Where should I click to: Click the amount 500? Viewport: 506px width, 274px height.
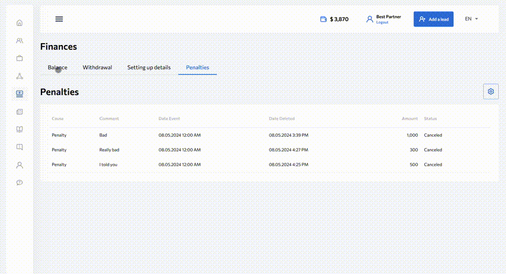coord(414,165)
